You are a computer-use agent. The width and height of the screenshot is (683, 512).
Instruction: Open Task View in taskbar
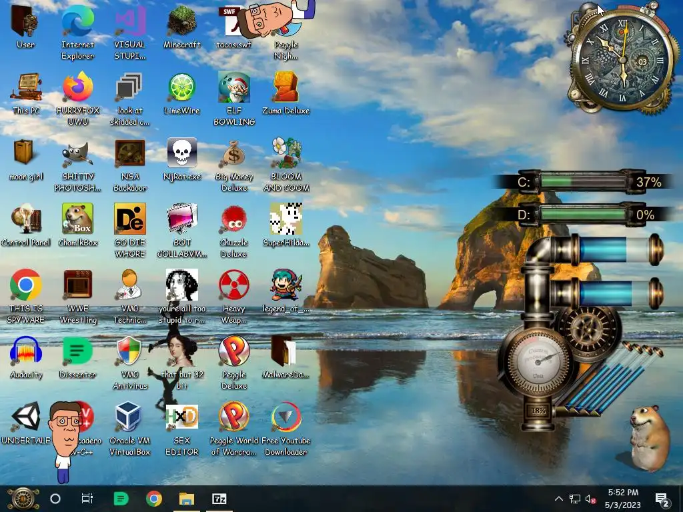coord(87,499)
